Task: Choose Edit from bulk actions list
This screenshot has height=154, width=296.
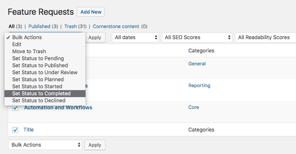Action: (17, 44)
